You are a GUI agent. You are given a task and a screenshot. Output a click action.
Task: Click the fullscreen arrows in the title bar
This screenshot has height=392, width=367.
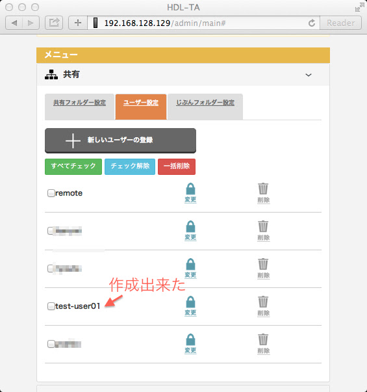(x=359, y=7)
